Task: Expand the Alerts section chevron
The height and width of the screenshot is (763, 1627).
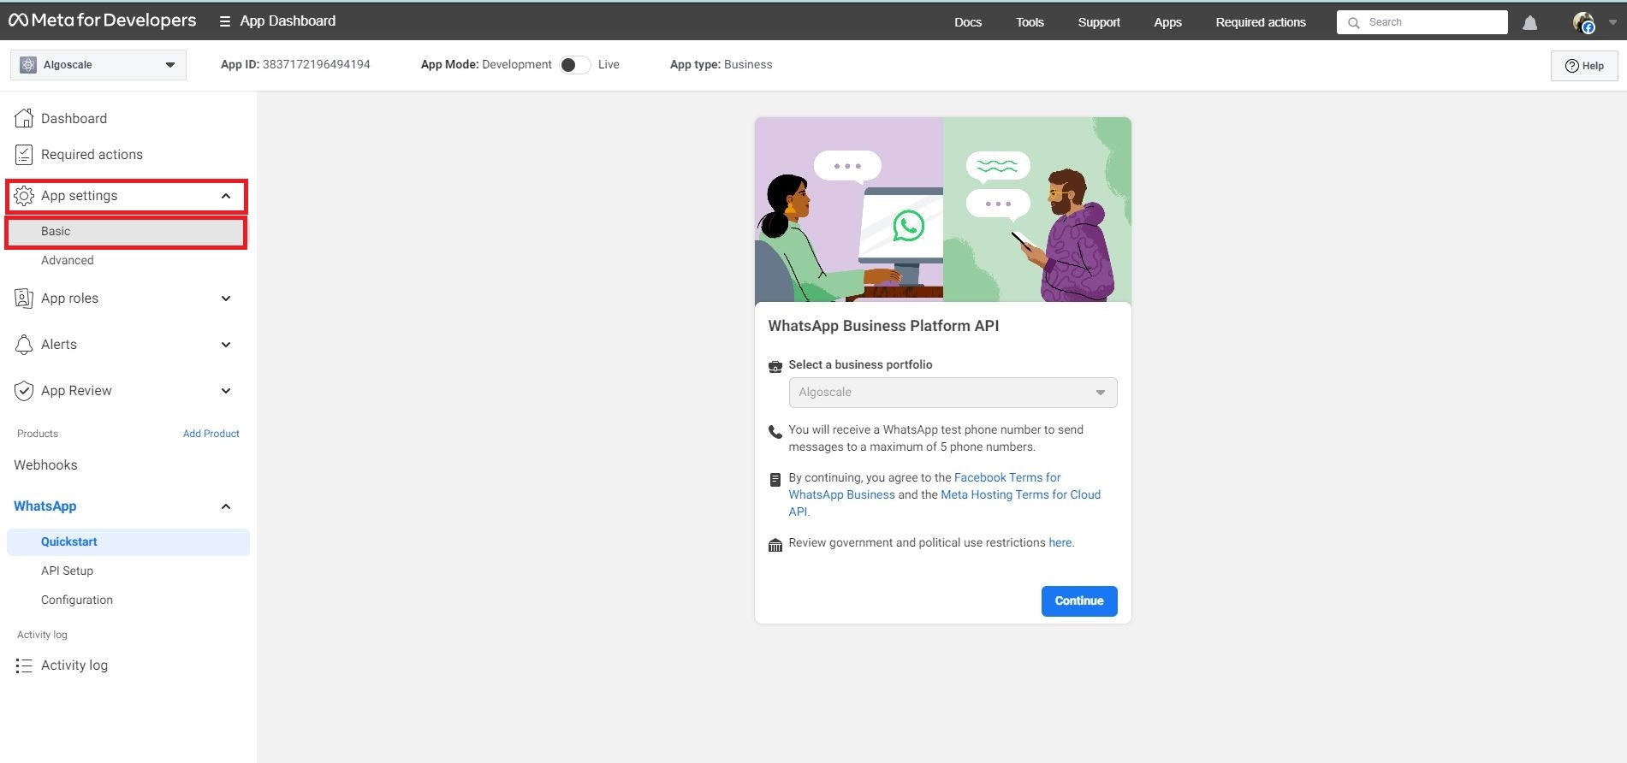Action: (x=226, y=345)
